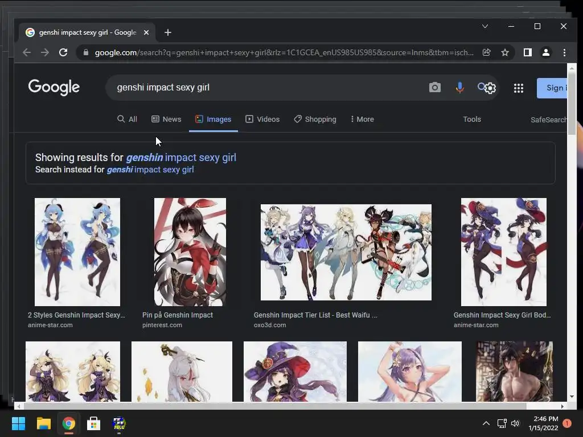Open Microsoft Store from the taskbar
The height and width of the screenshot is (437, 583).
tap(94, 423)
